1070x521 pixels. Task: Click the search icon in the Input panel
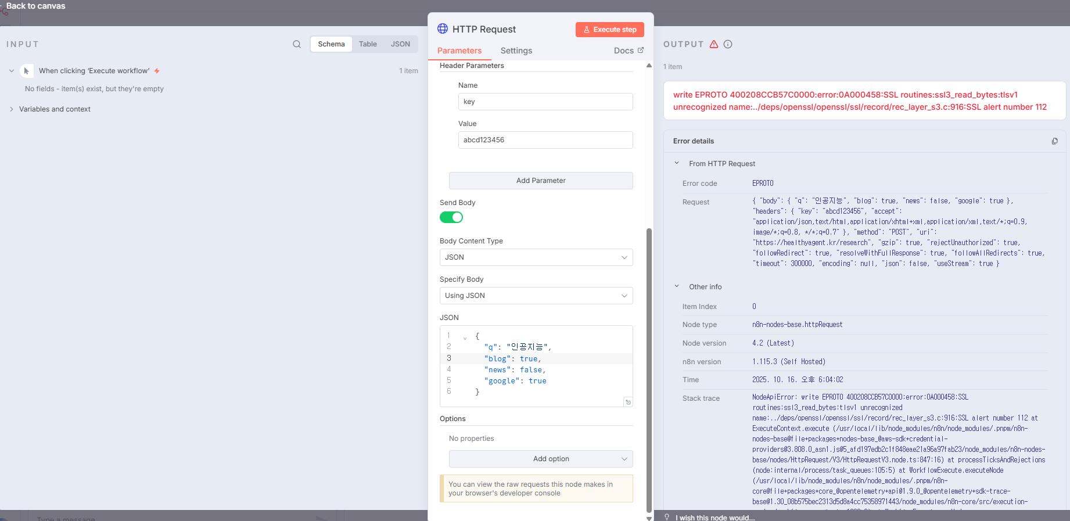click(297, 44)
